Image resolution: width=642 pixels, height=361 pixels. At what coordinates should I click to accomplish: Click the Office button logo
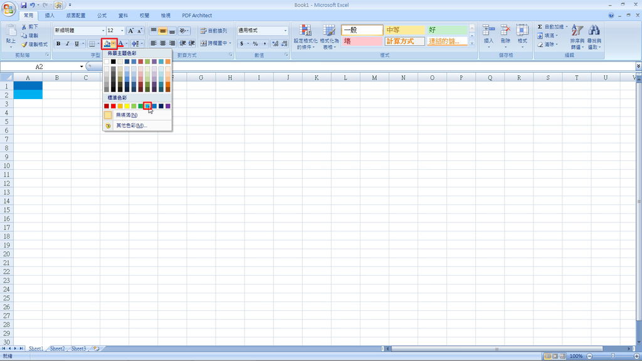coord(9,9)
